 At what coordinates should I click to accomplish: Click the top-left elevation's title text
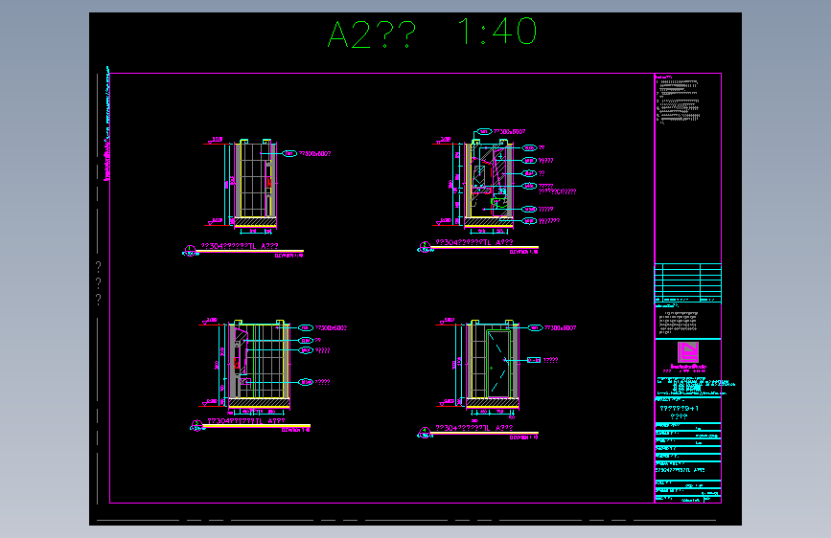pos(240,246)
